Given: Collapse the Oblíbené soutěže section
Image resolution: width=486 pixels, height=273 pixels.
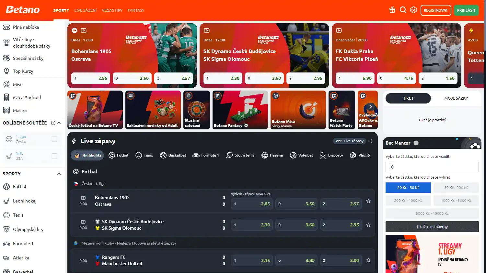Looking at the screenshot, I should click(59, 123).
